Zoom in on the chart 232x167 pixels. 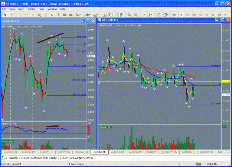129,15
